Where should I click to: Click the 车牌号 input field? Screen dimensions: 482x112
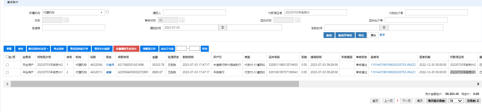pyautogui.click(x=74, y=28)
